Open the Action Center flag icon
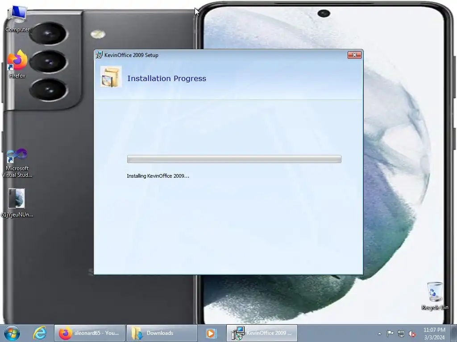457x342 pixels. 390,334
